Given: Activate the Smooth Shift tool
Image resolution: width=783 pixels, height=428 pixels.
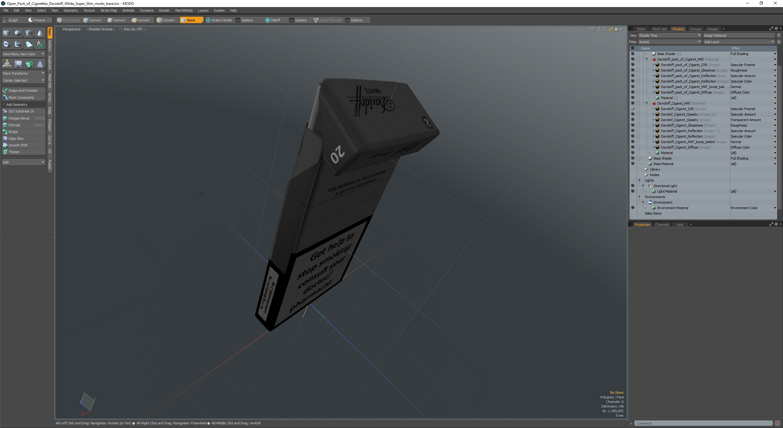Looking at the screenshot, I should (24, 145).
